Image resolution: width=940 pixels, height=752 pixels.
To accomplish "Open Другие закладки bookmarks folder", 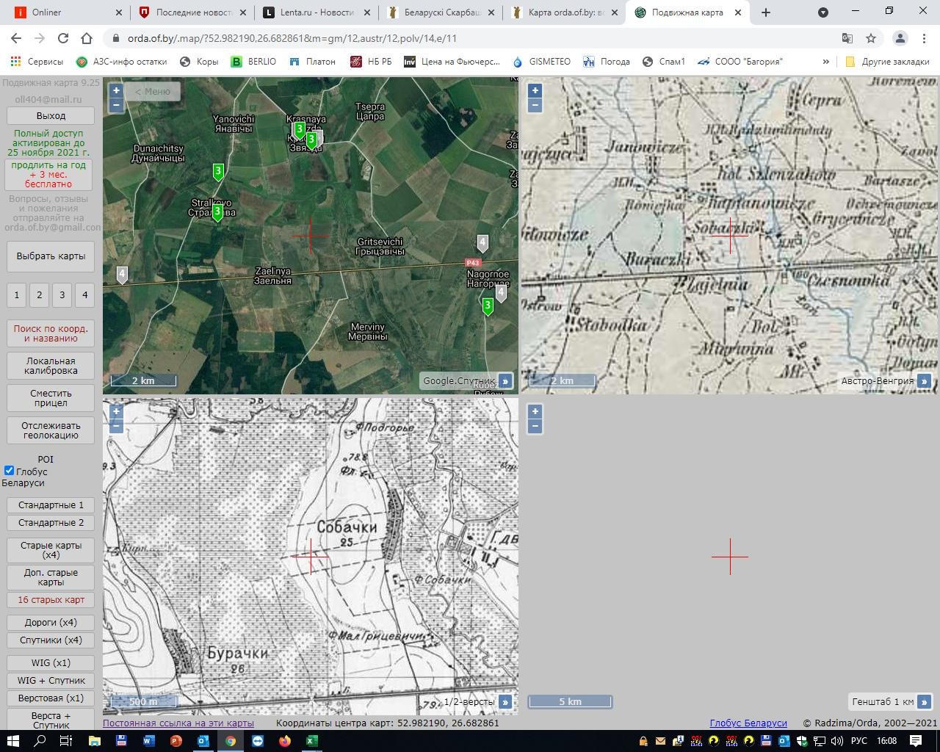I will (888, 62).
